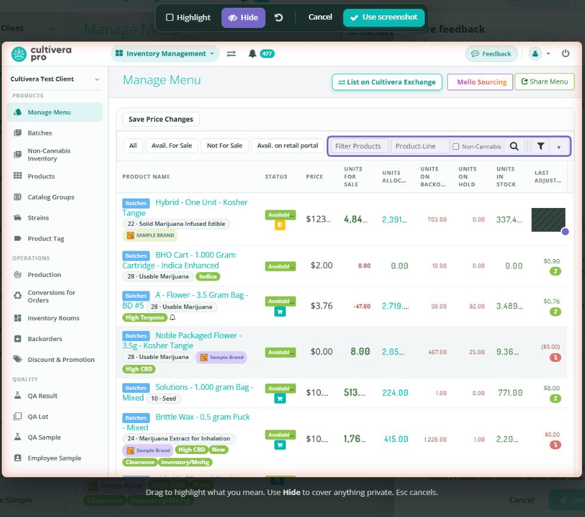
Task: Toggle the Non-Cannabis checkbox
Action: [x=456, y=147]
